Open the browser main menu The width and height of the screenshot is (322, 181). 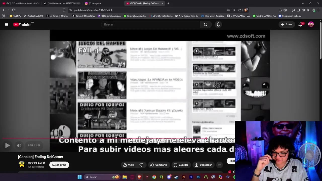click(318, 10)
